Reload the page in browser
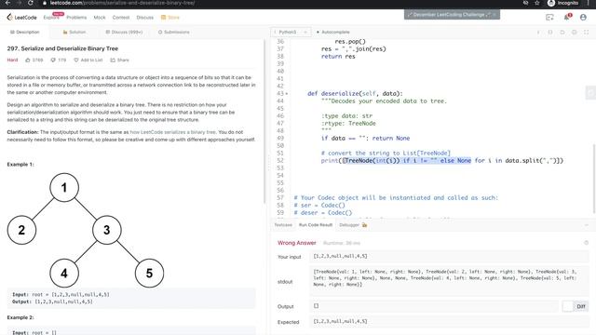This screenshot has height=335, width=596. [31, 3]
